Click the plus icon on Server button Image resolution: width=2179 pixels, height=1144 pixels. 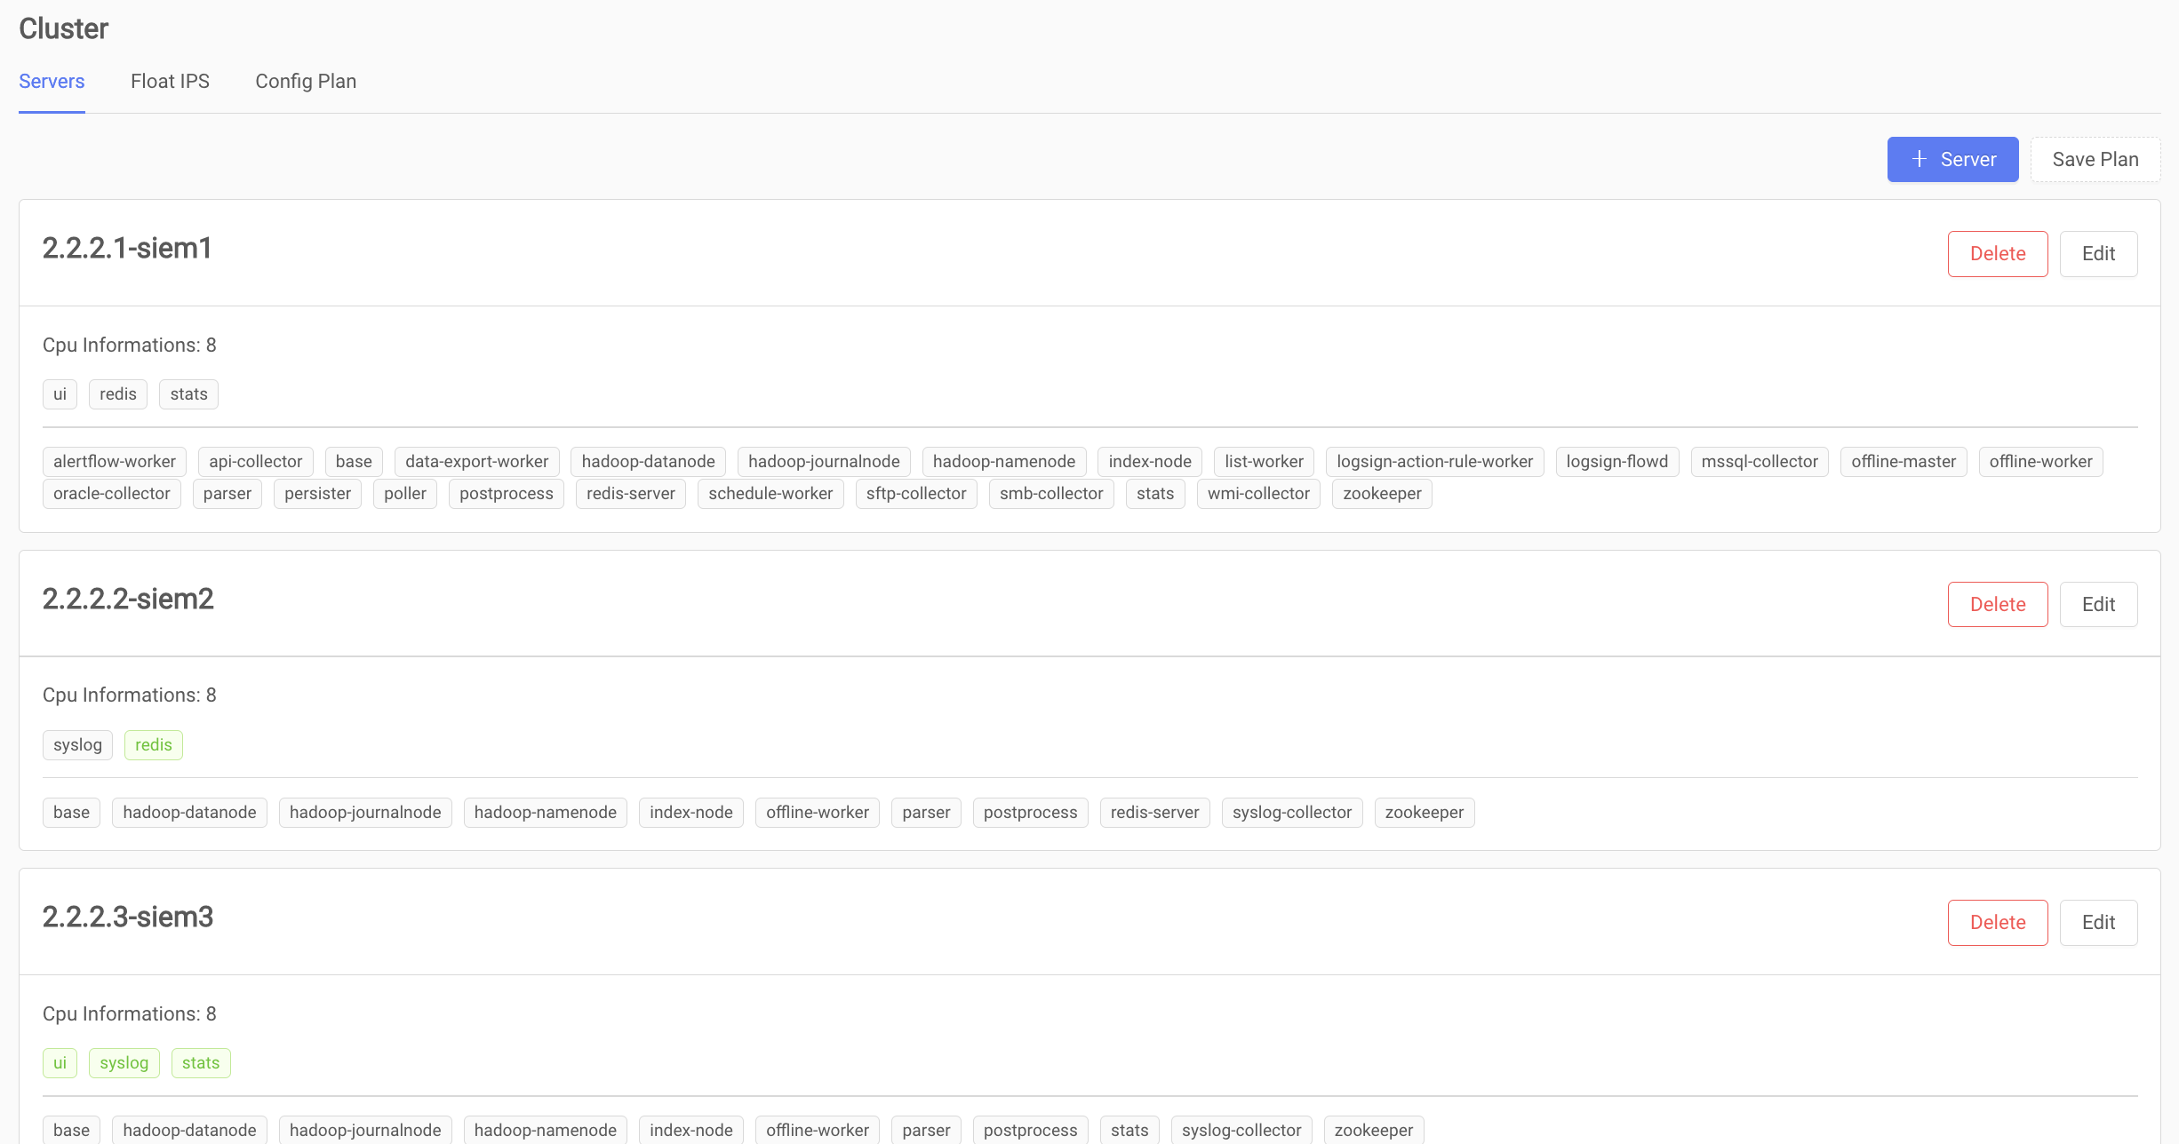1918,159
